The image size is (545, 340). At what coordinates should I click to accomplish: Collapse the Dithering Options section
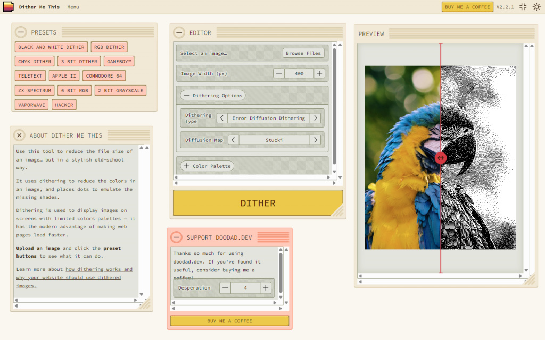[212, 96]
